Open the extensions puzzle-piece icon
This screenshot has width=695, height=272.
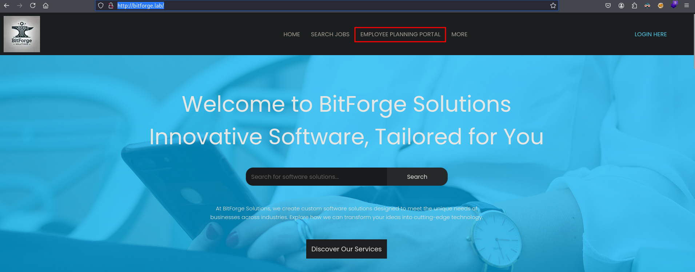(634, 5)
